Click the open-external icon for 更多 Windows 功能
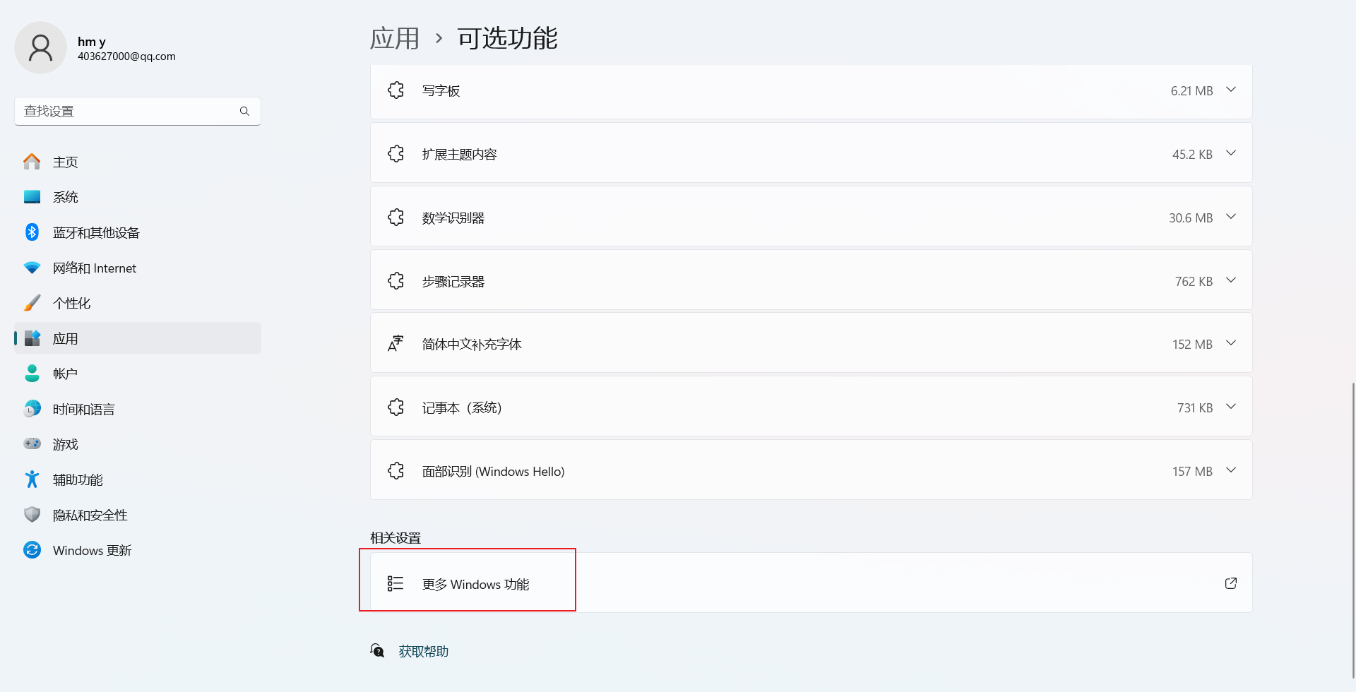 coord(1230,583)
